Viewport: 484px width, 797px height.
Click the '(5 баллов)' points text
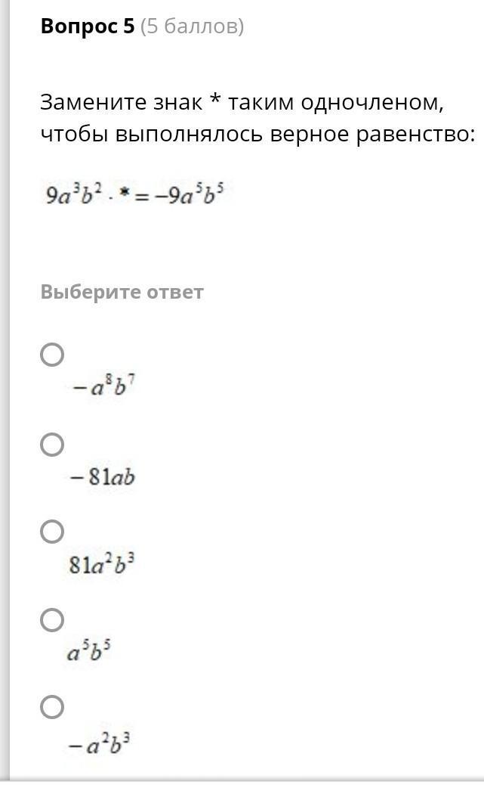click(x=192, y=26)
